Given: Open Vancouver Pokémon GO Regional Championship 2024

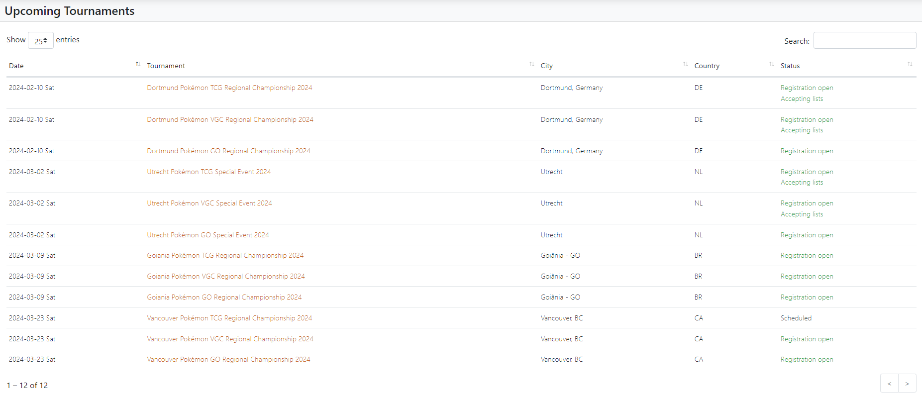Looking at the screenshot, I should 228,360.
